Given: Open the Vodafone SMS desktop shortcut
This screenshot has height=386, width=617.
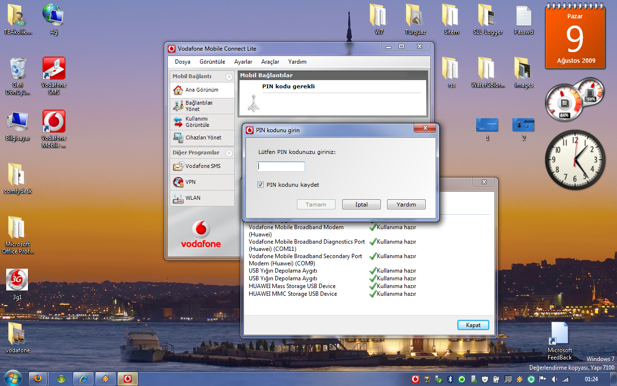Looking at the screenshot, I should (54, 76).
